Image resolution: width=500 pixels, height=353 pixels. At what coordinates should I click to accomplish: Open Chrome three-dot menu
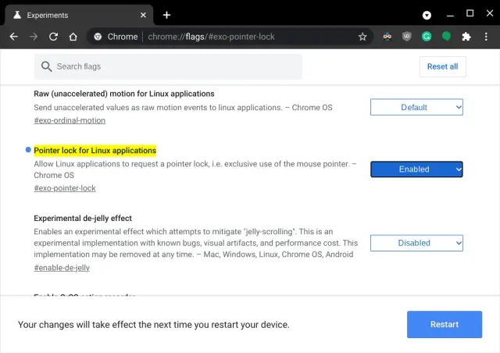click(487, 37)
